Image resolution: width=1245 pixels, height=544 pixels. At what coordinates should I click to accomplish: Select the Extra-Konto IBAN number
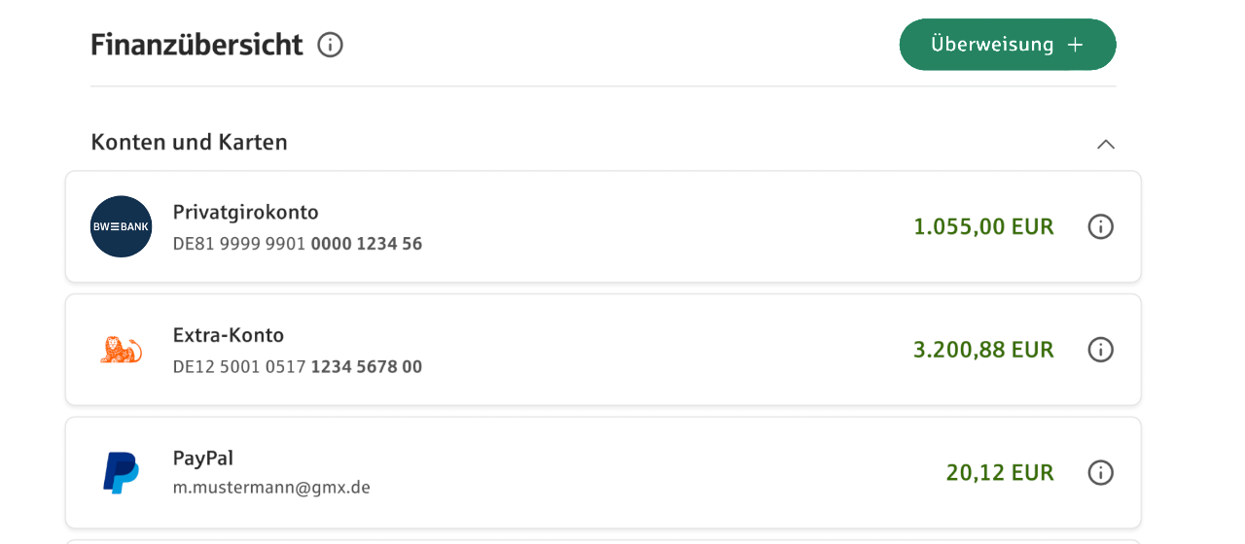297,367
